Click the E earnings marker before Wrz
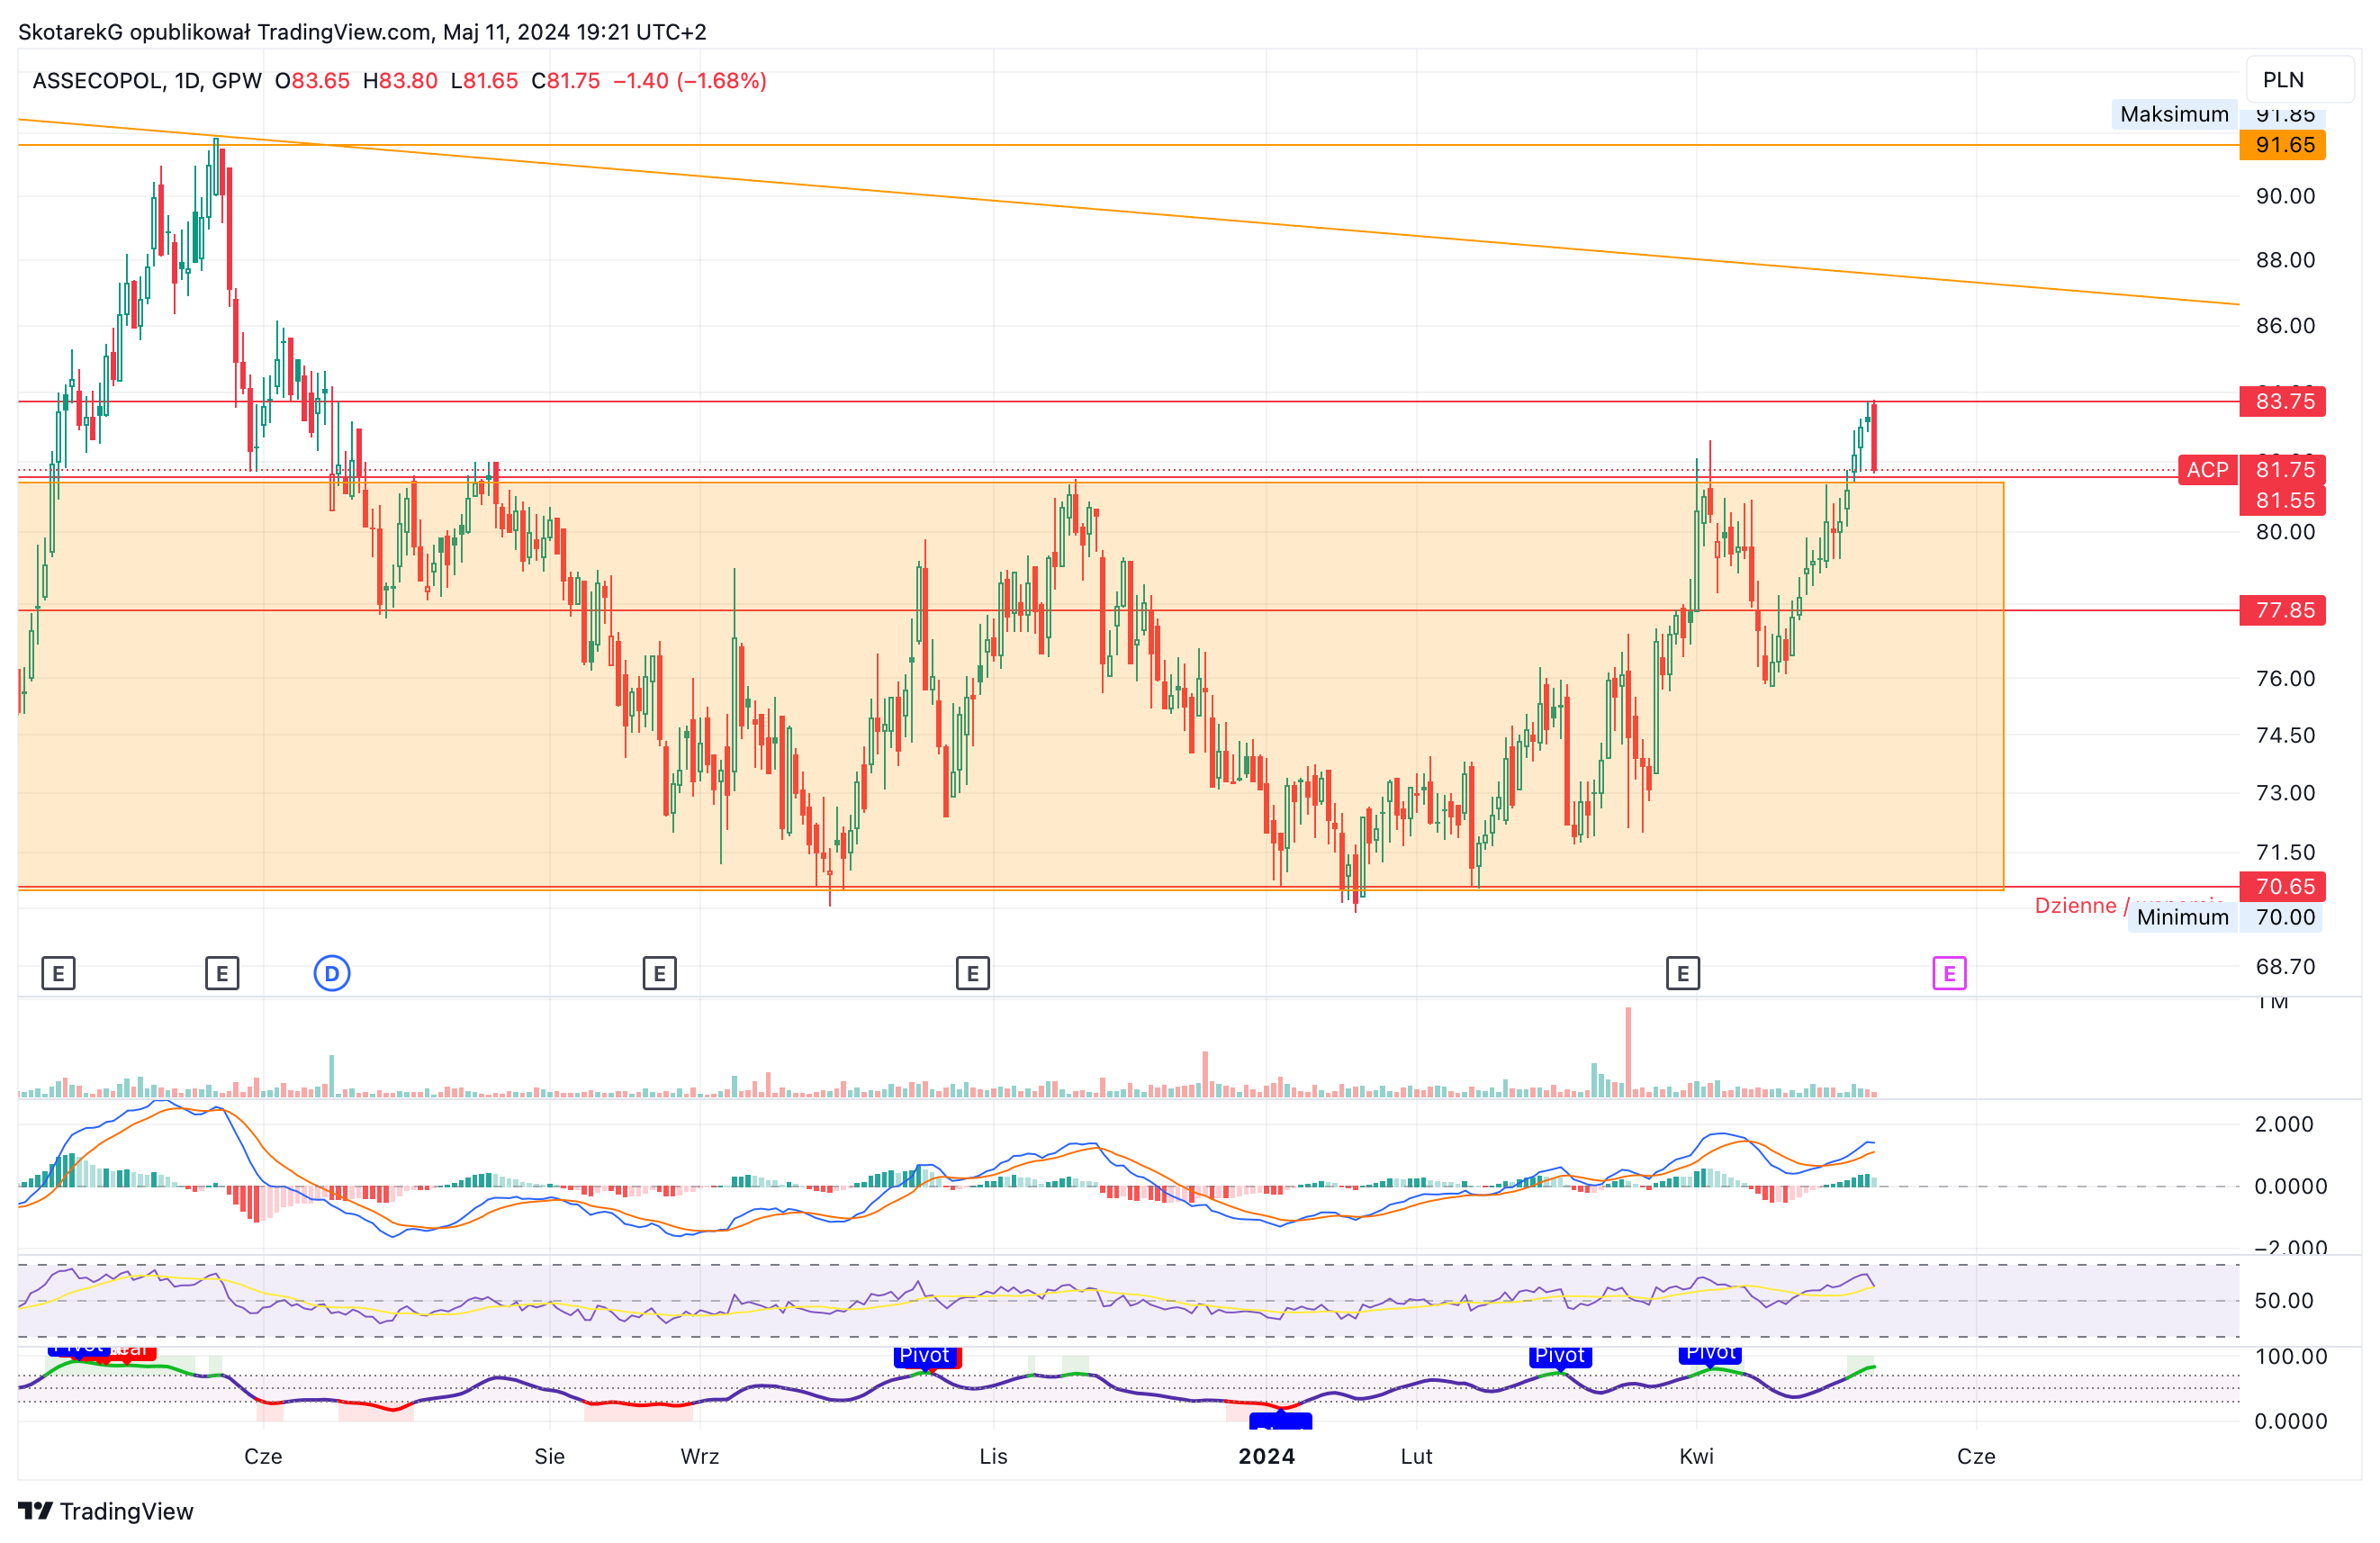 click(659, 973)
